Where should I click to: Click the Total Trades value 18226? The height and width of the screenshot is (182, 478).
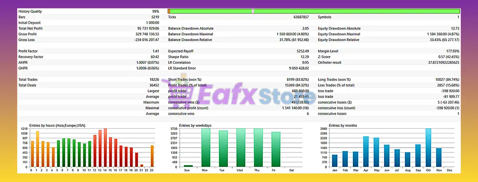[154, 80]
